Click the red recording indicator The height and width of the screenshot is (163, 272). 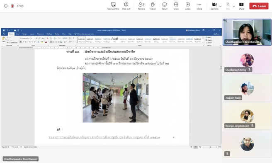(x=12, y=6)
